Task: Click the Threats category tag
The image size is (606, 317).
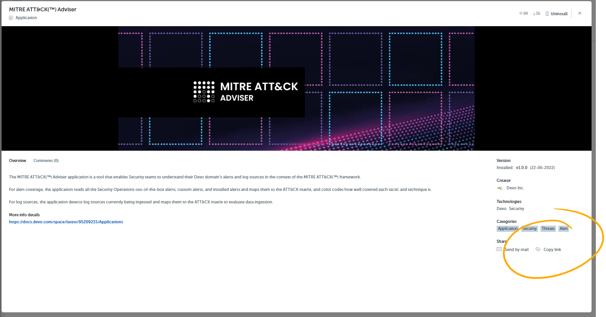Action: click(548, 229)
